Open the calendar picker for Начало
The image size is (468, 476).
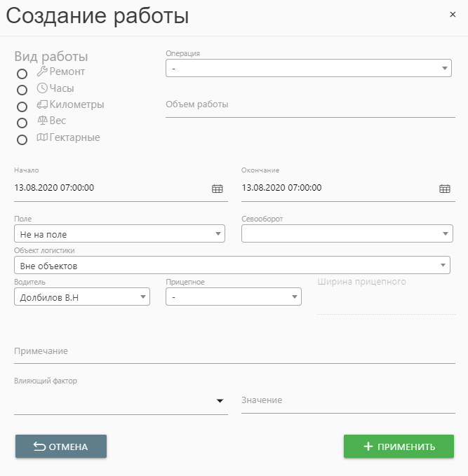(218, 189)
